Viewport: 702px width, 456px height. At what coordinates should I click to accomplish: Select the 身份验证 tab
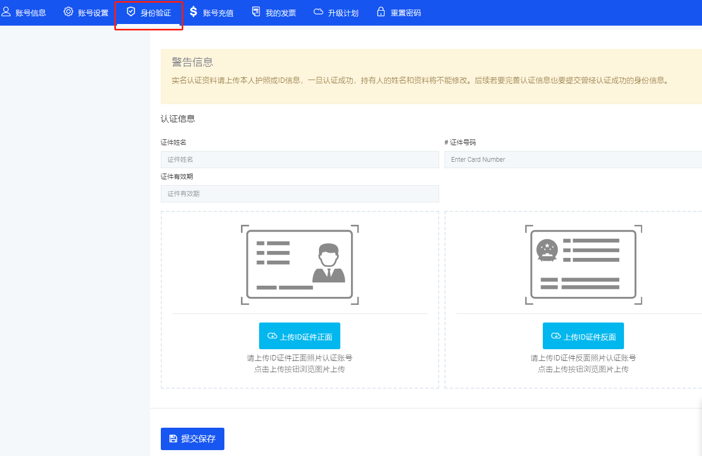pyautogui.click(x=149, y=12)
